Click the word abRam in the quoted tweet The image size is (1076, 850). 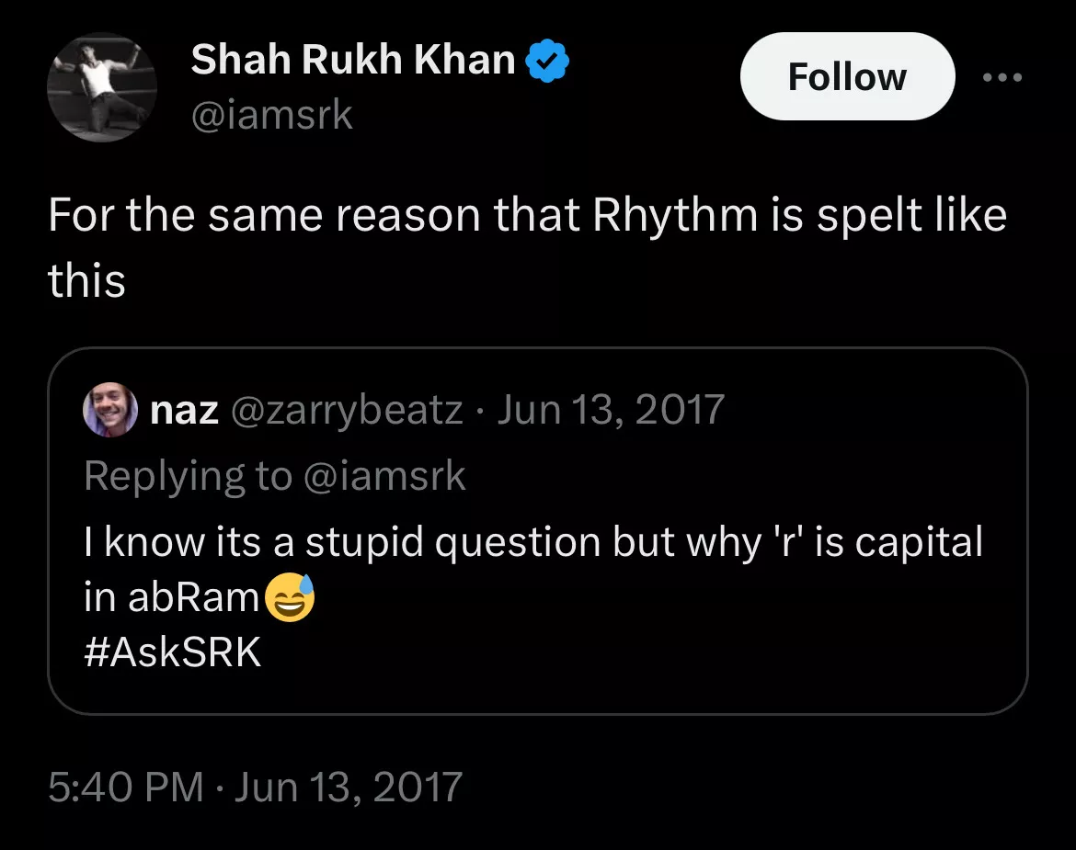point(194,598)
